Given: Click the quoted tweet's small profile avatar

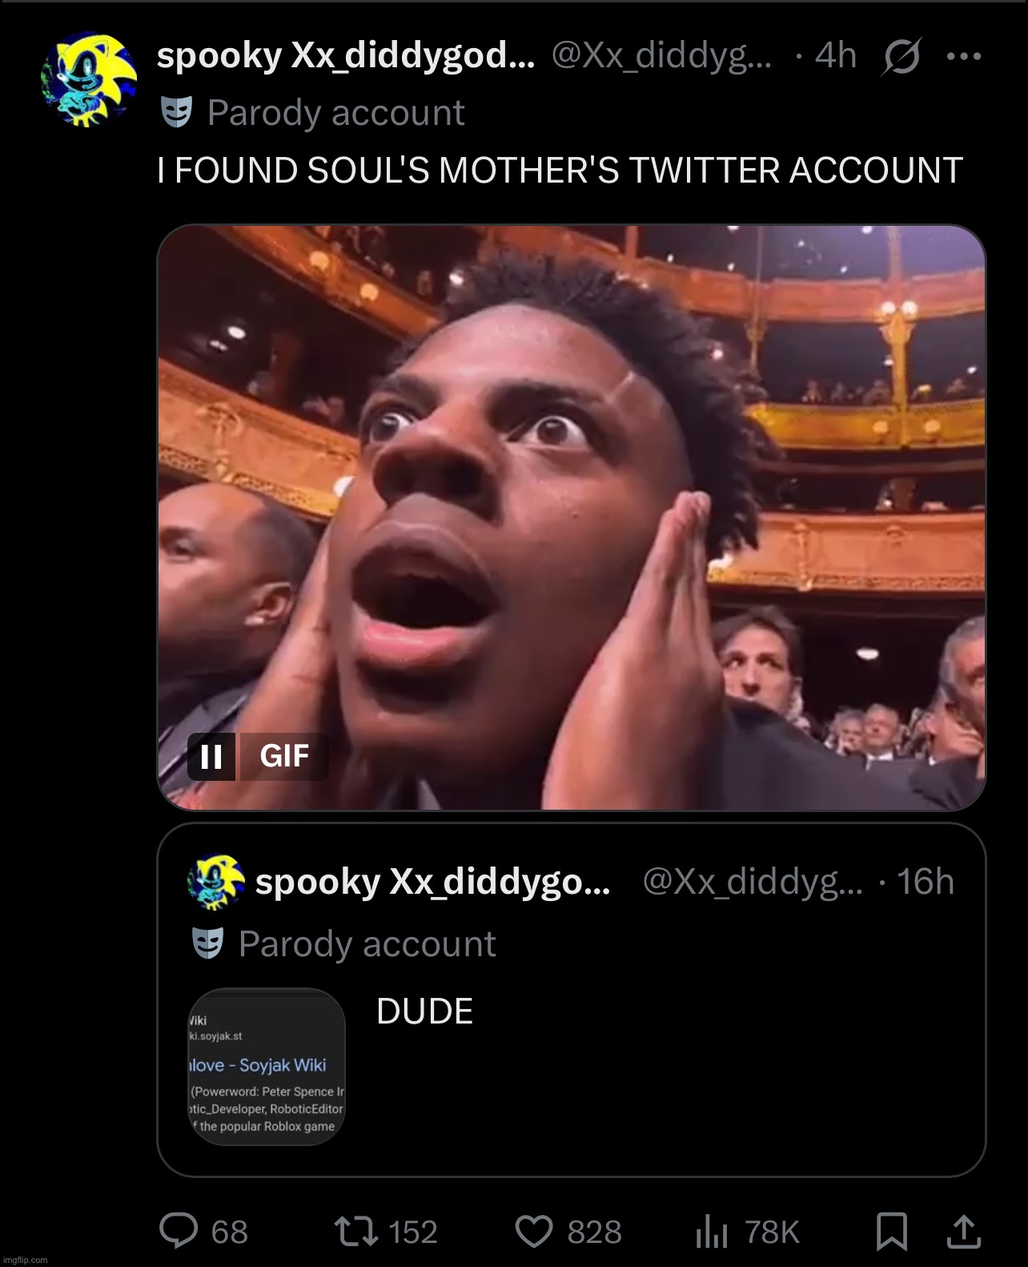Looking at the screenshot, I should click(216, 882).
